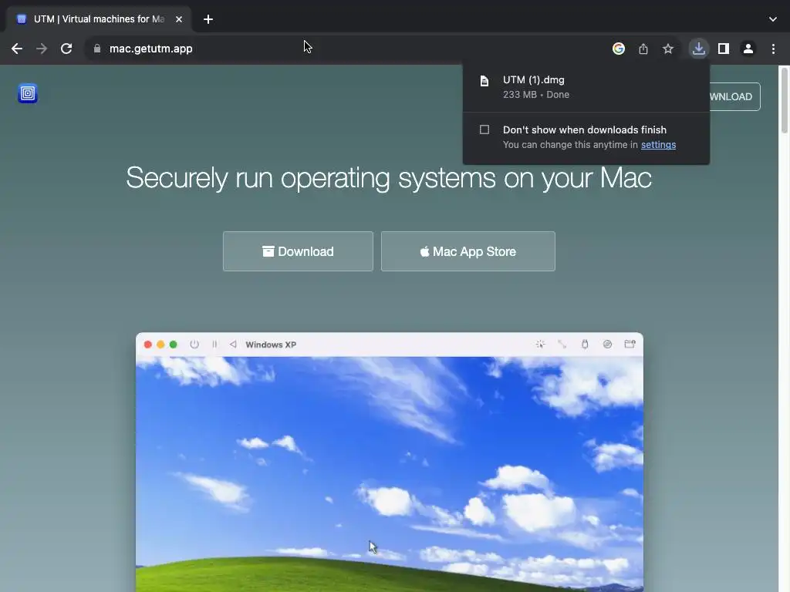This screenshot has width=790, height=592.
Task: Share this page using the share icon
Action: click(x=643, y=49)
